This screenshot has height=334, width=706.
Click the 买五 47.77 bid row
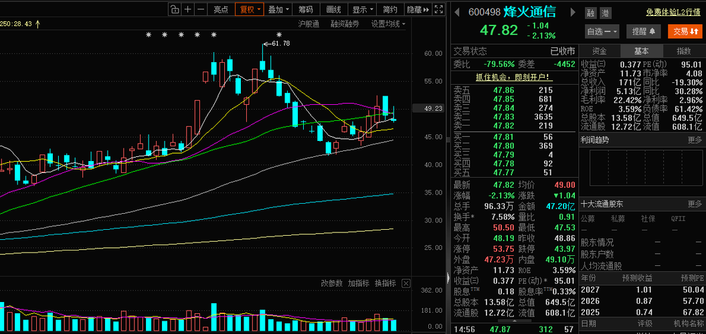click(x=514, y=172)
